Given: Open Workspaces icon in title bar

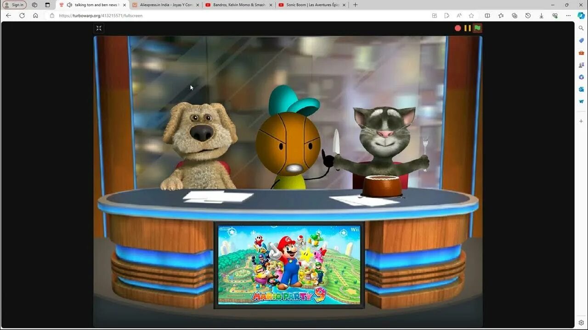Looking at the screenshot, I should [34, 5].
